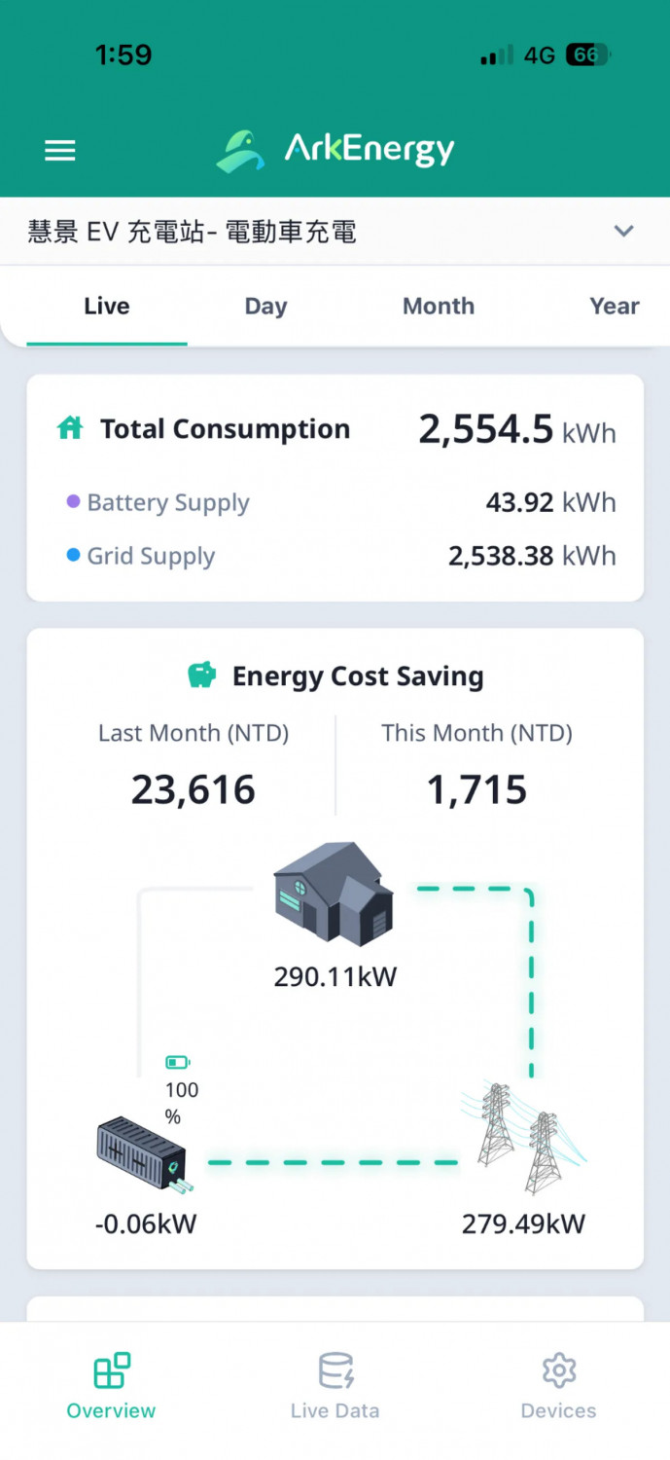
Task: Tap the Battery Supply purple legend dot
Action: (73, 501)
